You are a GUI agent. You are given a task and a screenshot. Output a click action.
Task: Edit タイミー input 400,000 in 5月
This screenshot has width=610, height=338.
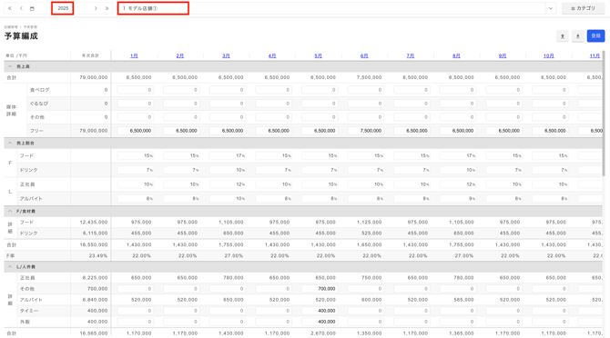tap(320, 311)
